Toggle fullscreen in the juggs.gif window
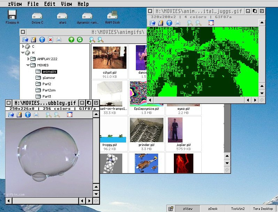Screen dimensions: 278x212 pos(211,23)
